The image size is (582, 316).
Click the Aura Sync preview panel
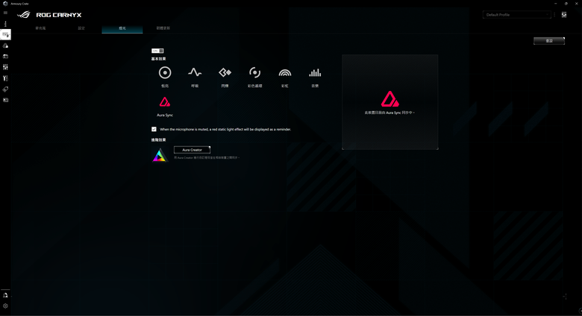point(389,102)
